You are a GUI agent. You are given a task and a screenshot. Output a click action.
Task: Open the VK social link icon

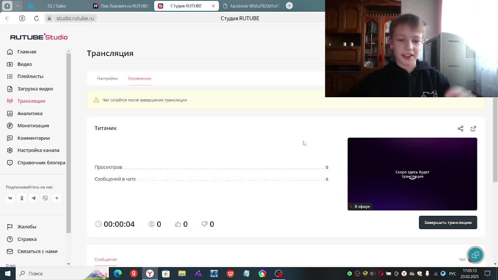pos(10,198)
